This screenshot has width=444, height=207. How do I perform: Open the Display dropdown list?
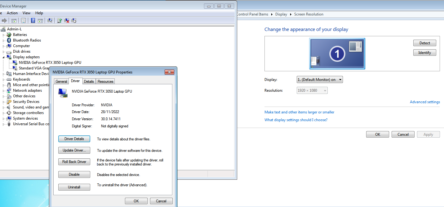(320, 80)
